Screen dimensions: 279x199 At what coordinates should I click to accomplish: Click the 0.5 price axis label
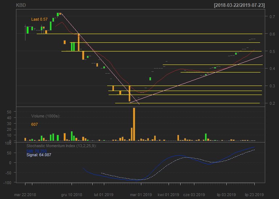272,51
